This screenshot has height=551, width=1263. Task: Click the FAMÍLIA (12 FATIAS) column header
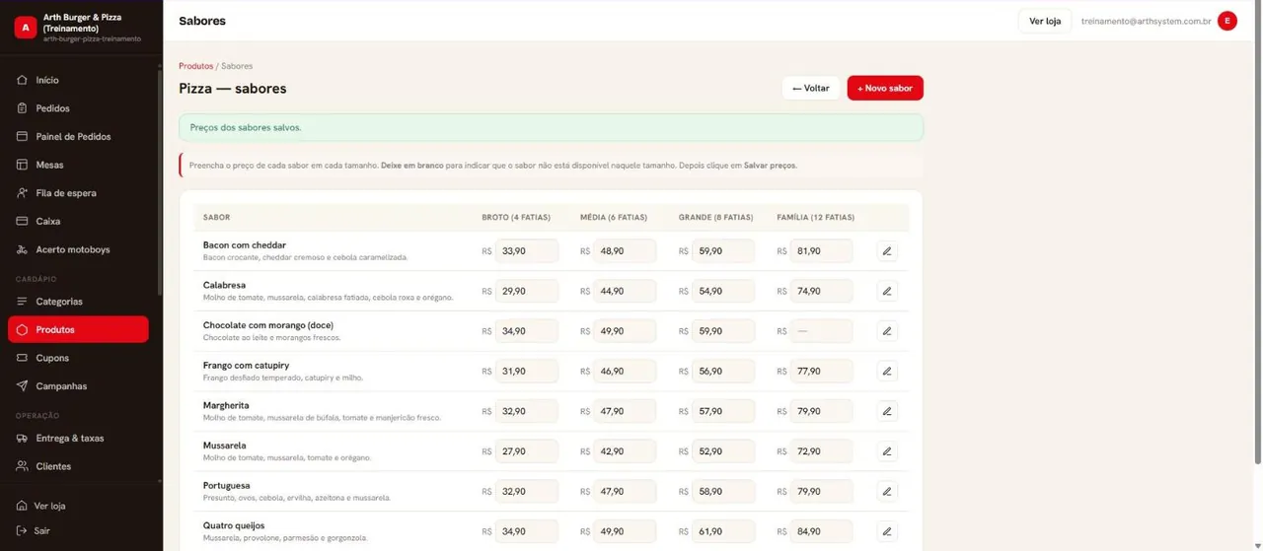pos(816,217)
